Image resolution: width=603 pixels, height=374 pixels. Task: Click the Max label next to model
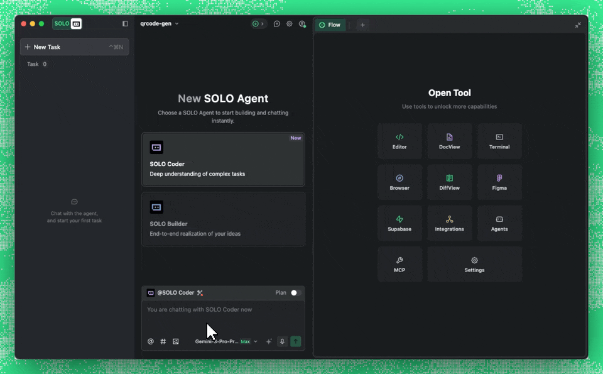point(246,342)
